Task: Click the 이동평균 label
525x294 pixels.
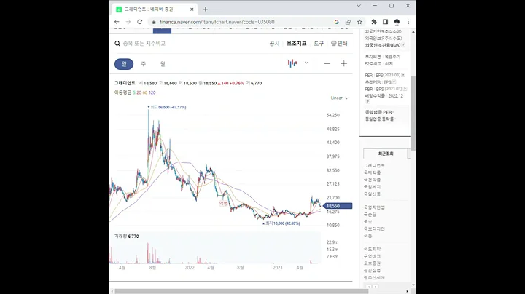Action: pos(123,92)
